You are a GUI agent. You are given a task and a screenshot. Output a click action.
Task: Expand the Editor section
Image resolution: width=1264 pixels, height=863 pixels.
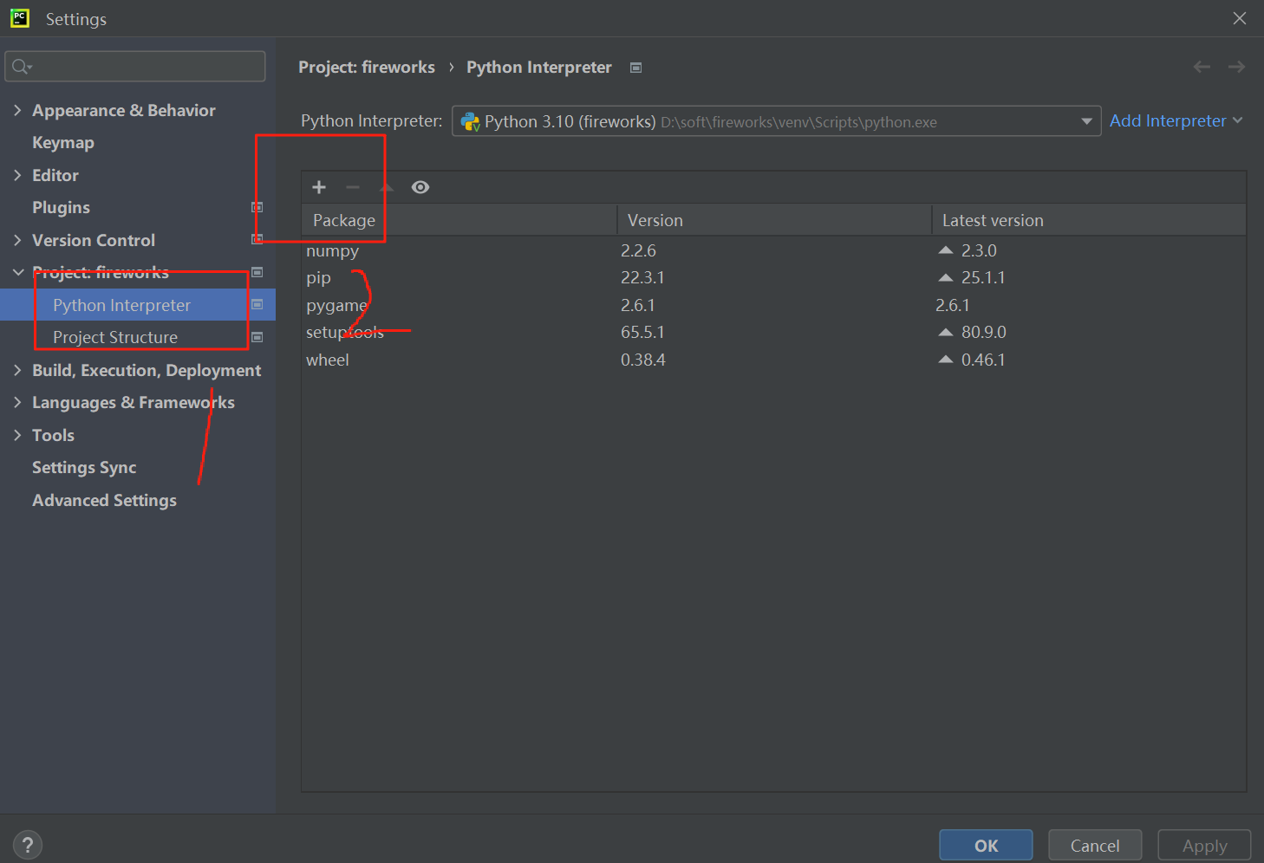17,175
